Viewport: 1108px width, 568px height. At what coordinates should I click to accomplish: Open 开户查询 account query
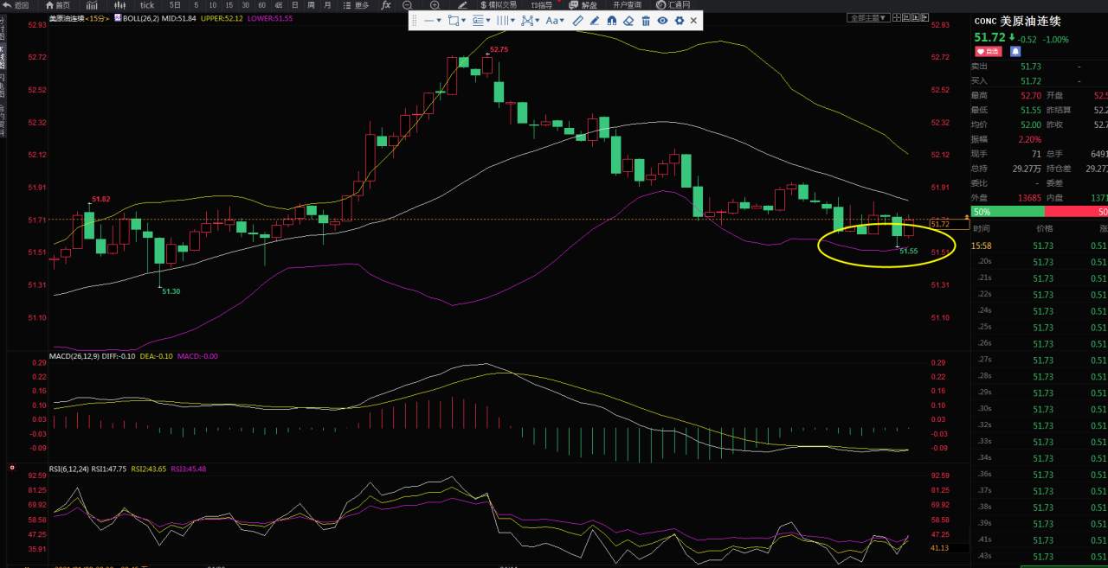tap(627, 5)
